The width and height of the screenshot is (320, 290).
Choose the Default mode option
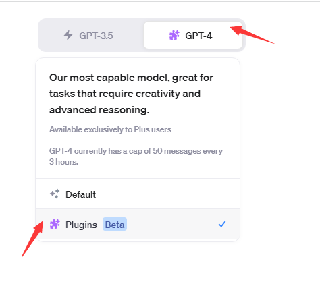pos(138,194)
